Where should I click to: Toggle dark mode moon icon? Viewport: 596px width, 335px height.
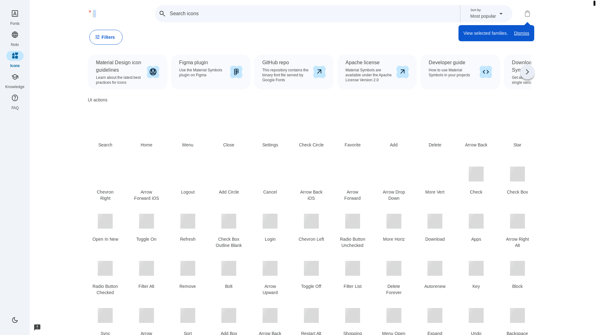coord(15,320)
